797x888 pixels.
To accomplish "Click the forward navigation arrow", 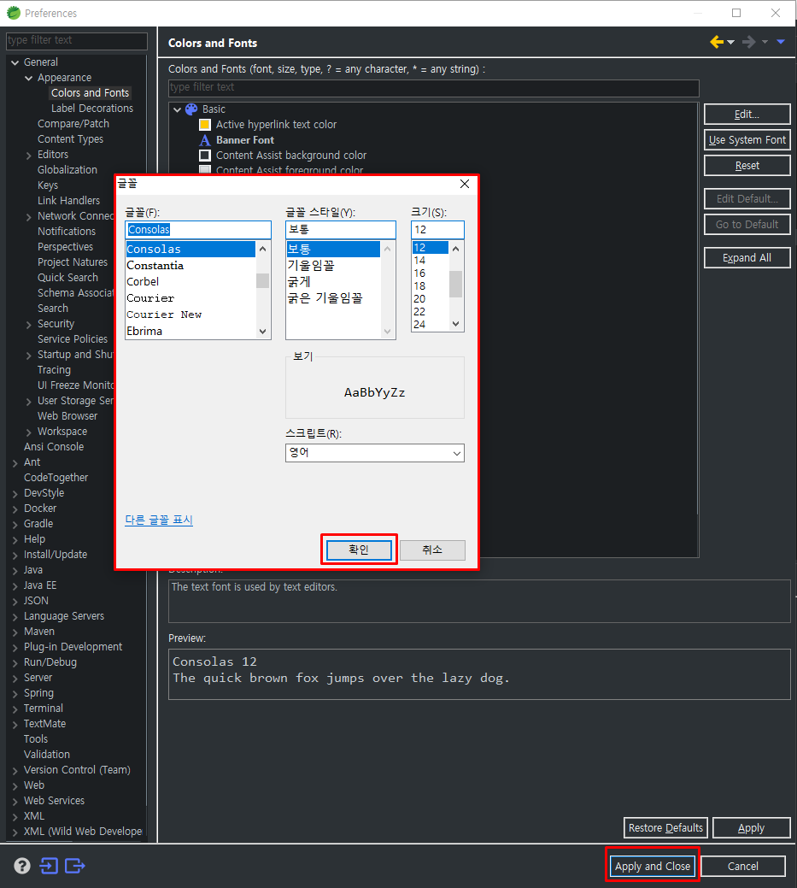I will tap(748, 42).
